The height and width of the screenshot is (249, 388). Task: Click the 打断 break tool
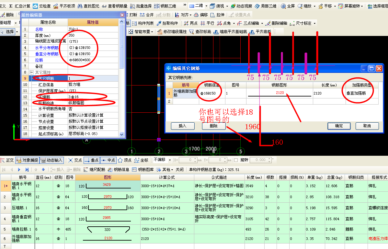pyautogui.click(x=132, y=15)
